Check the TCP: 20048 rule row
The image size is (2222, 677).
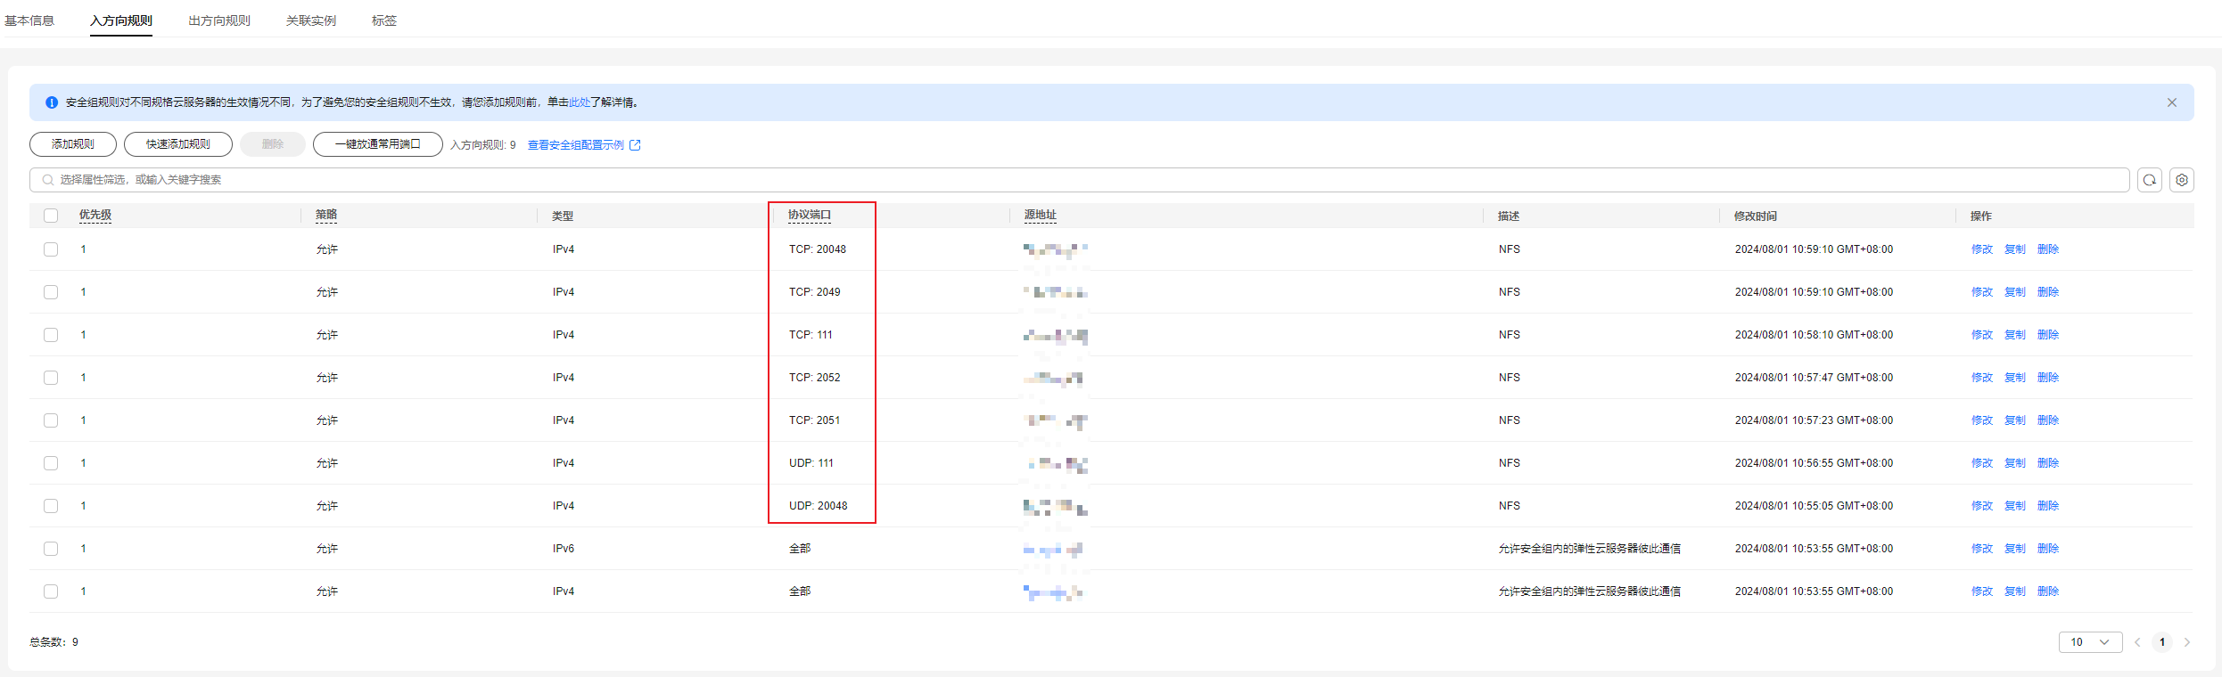tap(51, 249)
